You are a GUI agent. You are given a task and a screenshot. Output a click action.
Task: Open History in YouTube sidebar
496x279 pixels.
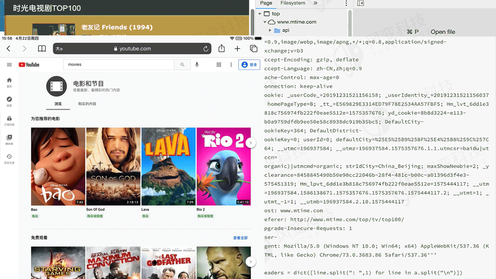coord(9,159)
